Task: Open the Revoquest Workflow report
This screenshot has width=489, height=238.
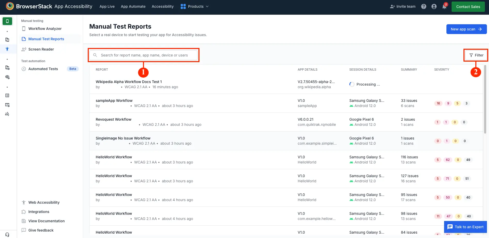Action: [114, 119]
